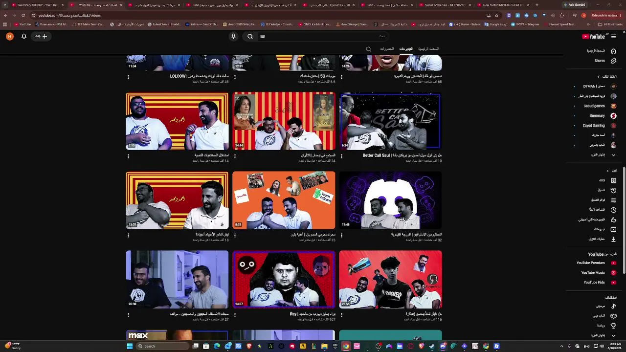
Task: Switch to the channel Posts tab
Action: [387, 49]
